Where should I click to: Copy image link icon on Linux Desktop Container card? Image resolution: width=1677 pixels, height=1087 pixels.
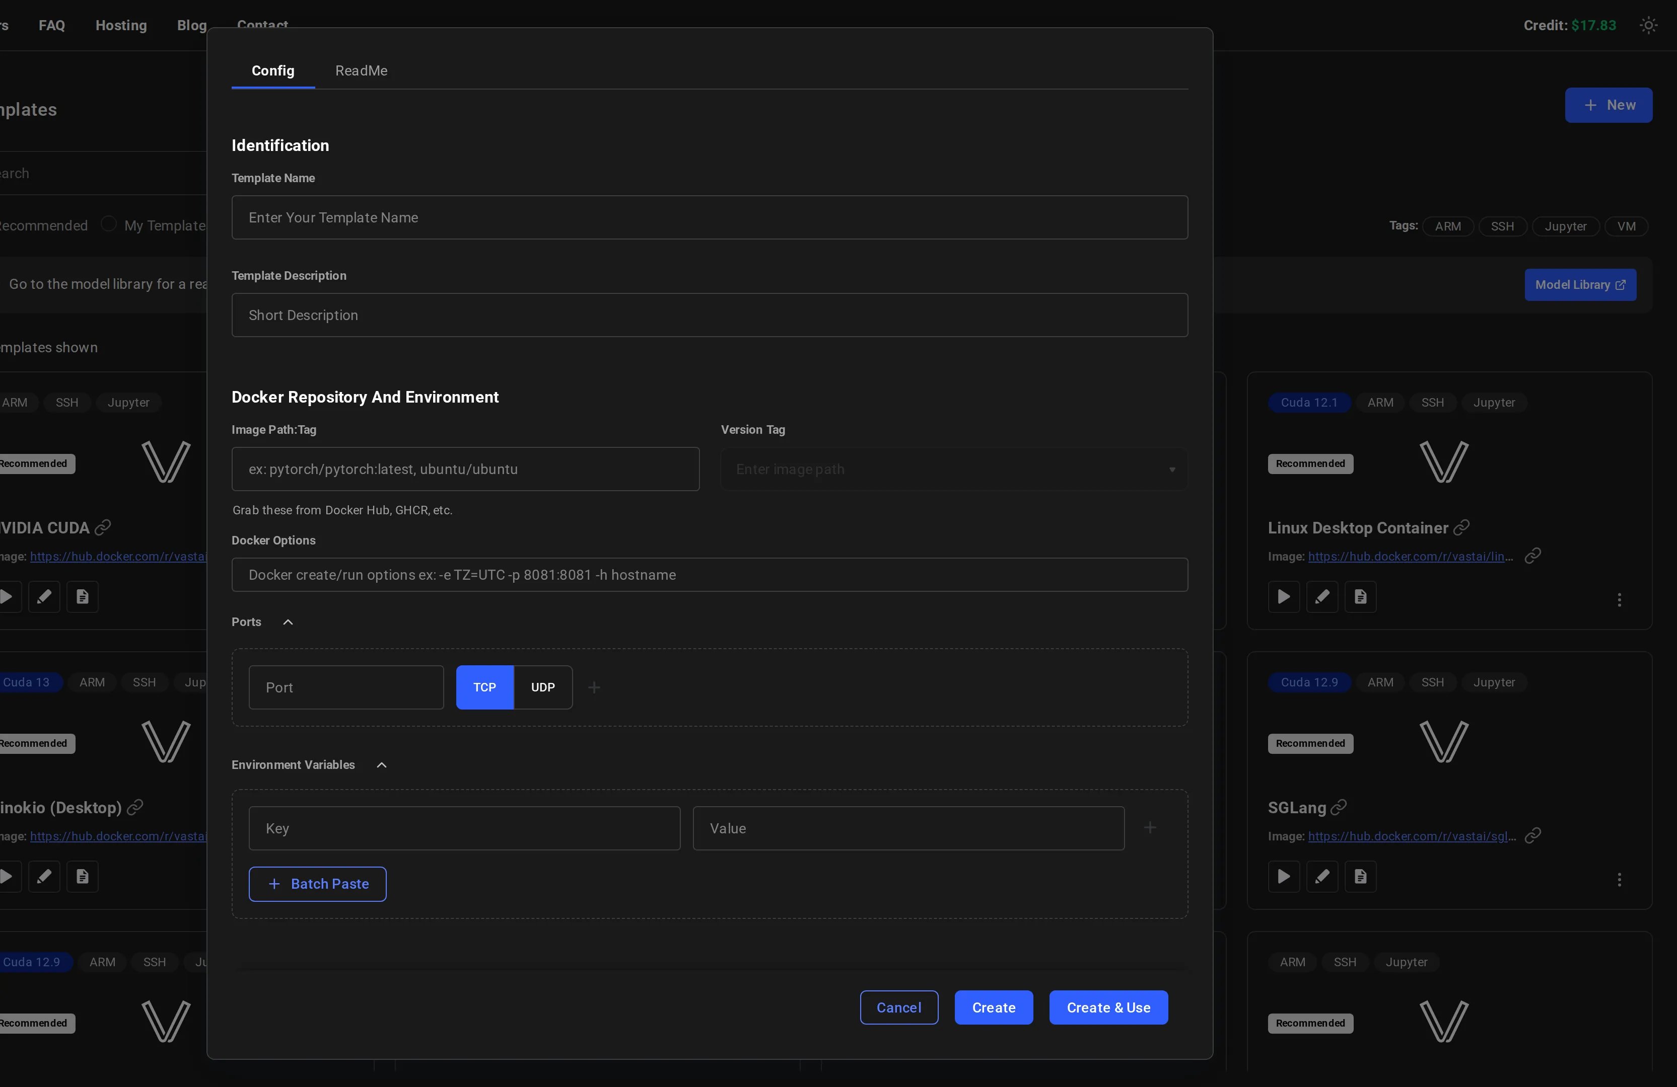[x=1532, y=556]
